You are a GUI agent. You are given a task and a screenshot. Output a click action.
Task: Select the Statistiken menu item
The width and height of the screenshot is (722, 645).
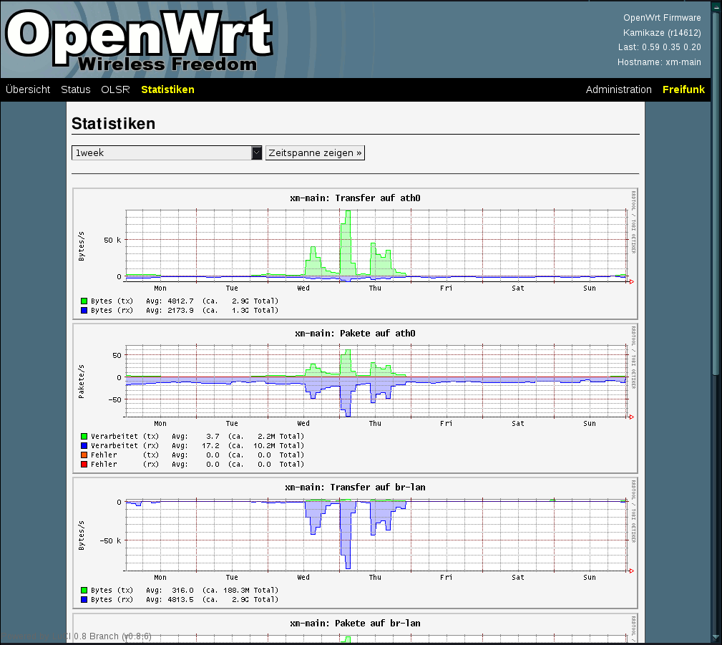point(167,89)
